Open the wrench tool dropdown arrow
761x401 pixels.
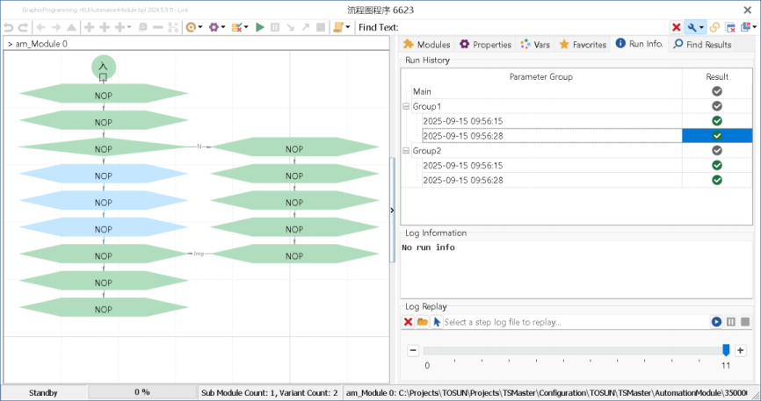click(702, 27)
